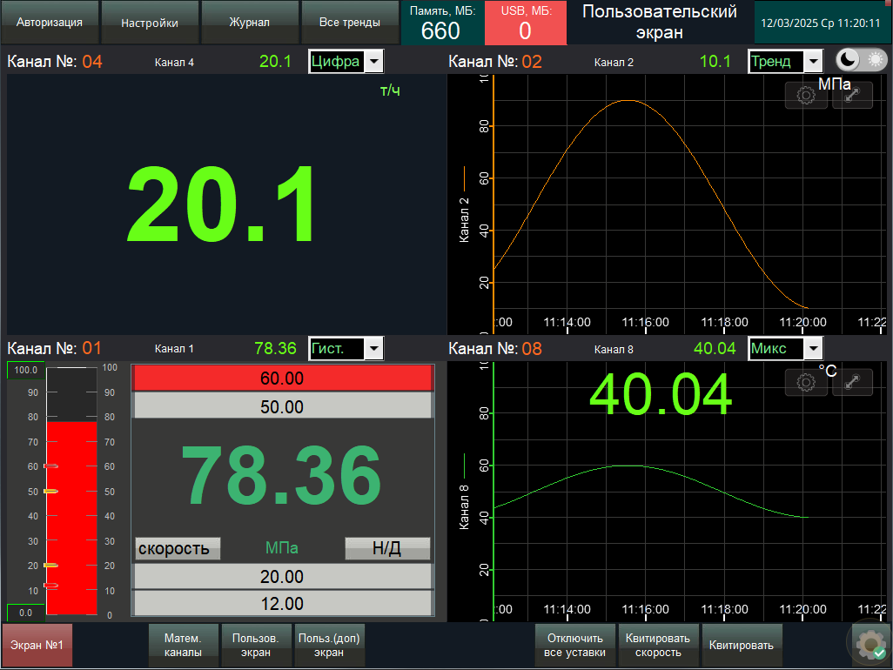This screenshot has height=670, width=893.
Task: Open Пользов. экран
Action: [256, 645]
